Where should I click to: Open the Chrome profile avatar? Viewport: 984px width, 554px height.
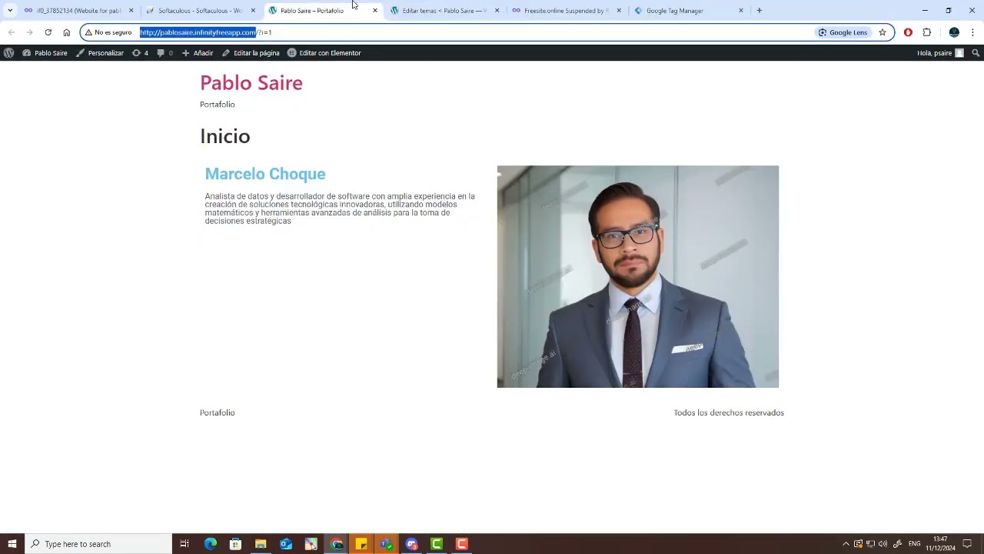pyautogui.click(x=954, y=32)
